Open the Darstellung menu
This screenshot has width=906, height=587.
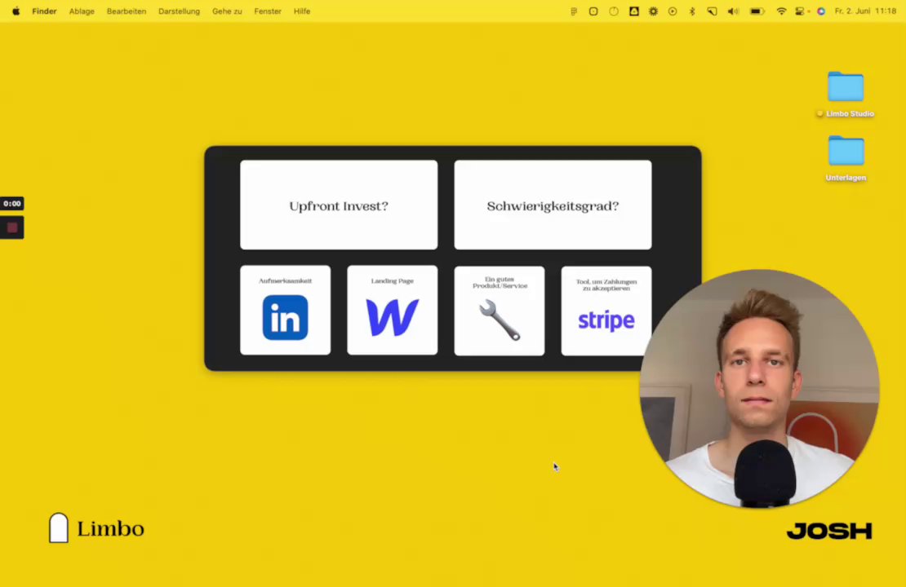point(179,11)
